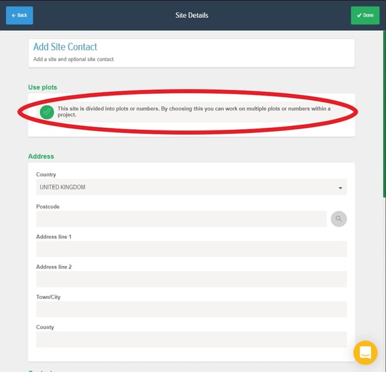Click 'Add a site and optional site contact' text
386x372 pixels.
point(74,59)
